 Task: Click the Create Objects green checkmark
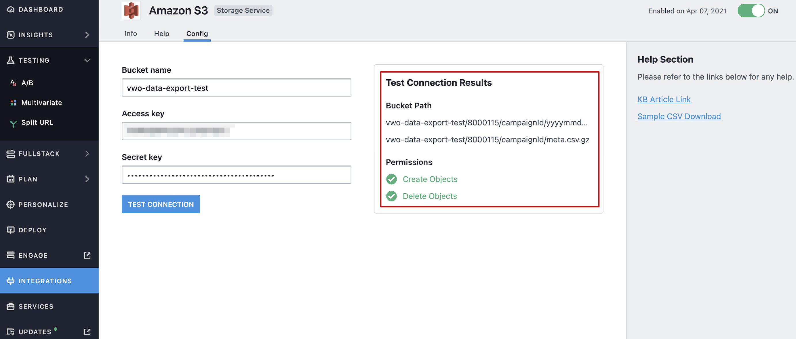391,179
